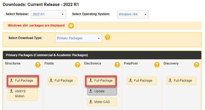Viewport: 205px width, 110px height.
Task: Click the 'Discovery' column title
Action: pyautogui.click(x=171, y=63)
